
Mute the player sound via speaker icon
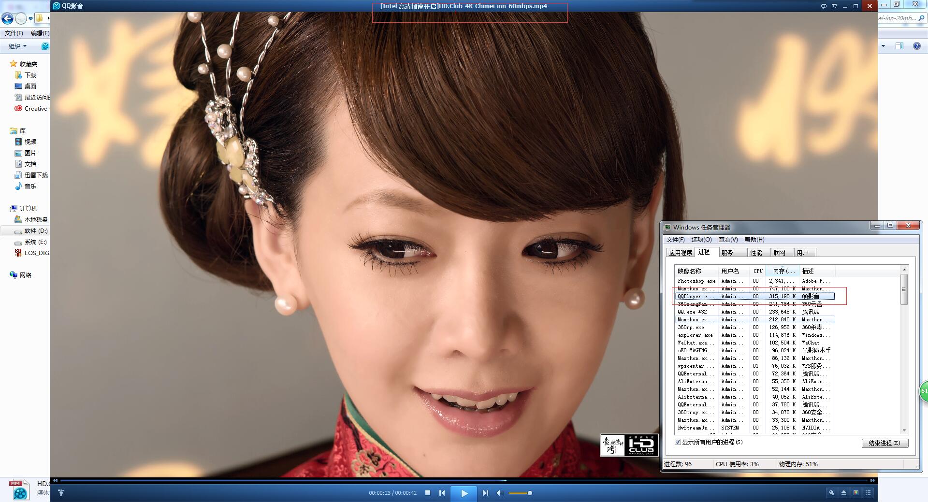pyautogui.click(x=500, y=493)
